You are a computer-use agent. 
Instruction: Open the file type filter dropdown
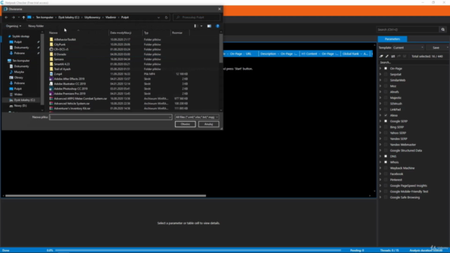click(197, 117)
